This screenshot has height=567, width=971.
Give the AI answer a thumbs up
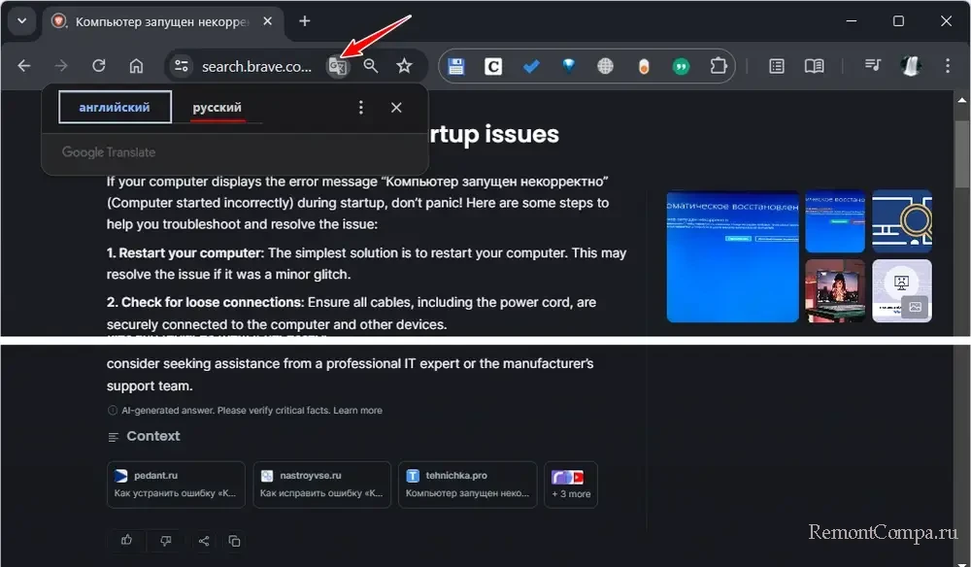click(x=127, y=541)
